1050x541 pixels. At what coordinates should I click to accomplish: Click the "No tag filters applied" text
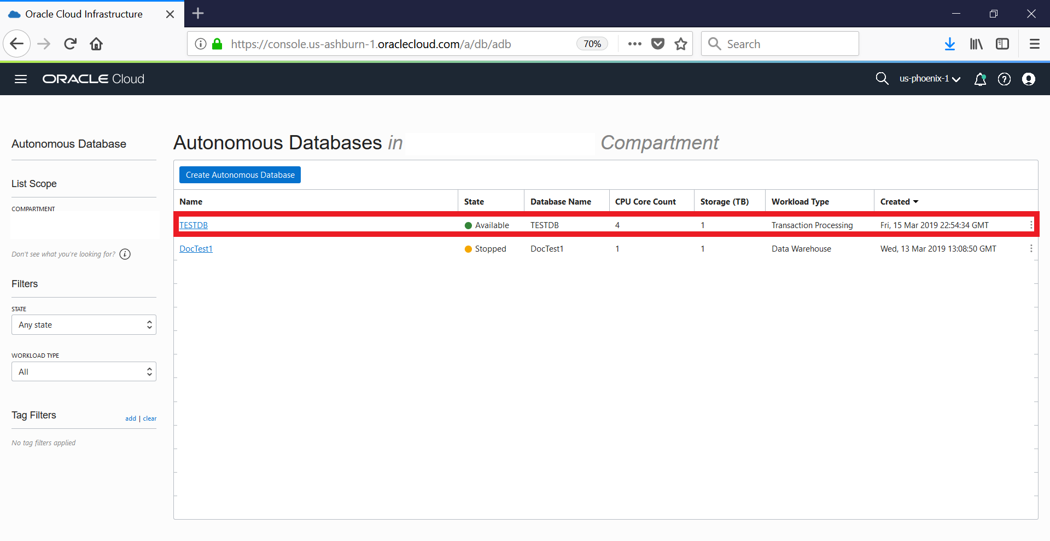pyautogui.click(x=44, y=443)
